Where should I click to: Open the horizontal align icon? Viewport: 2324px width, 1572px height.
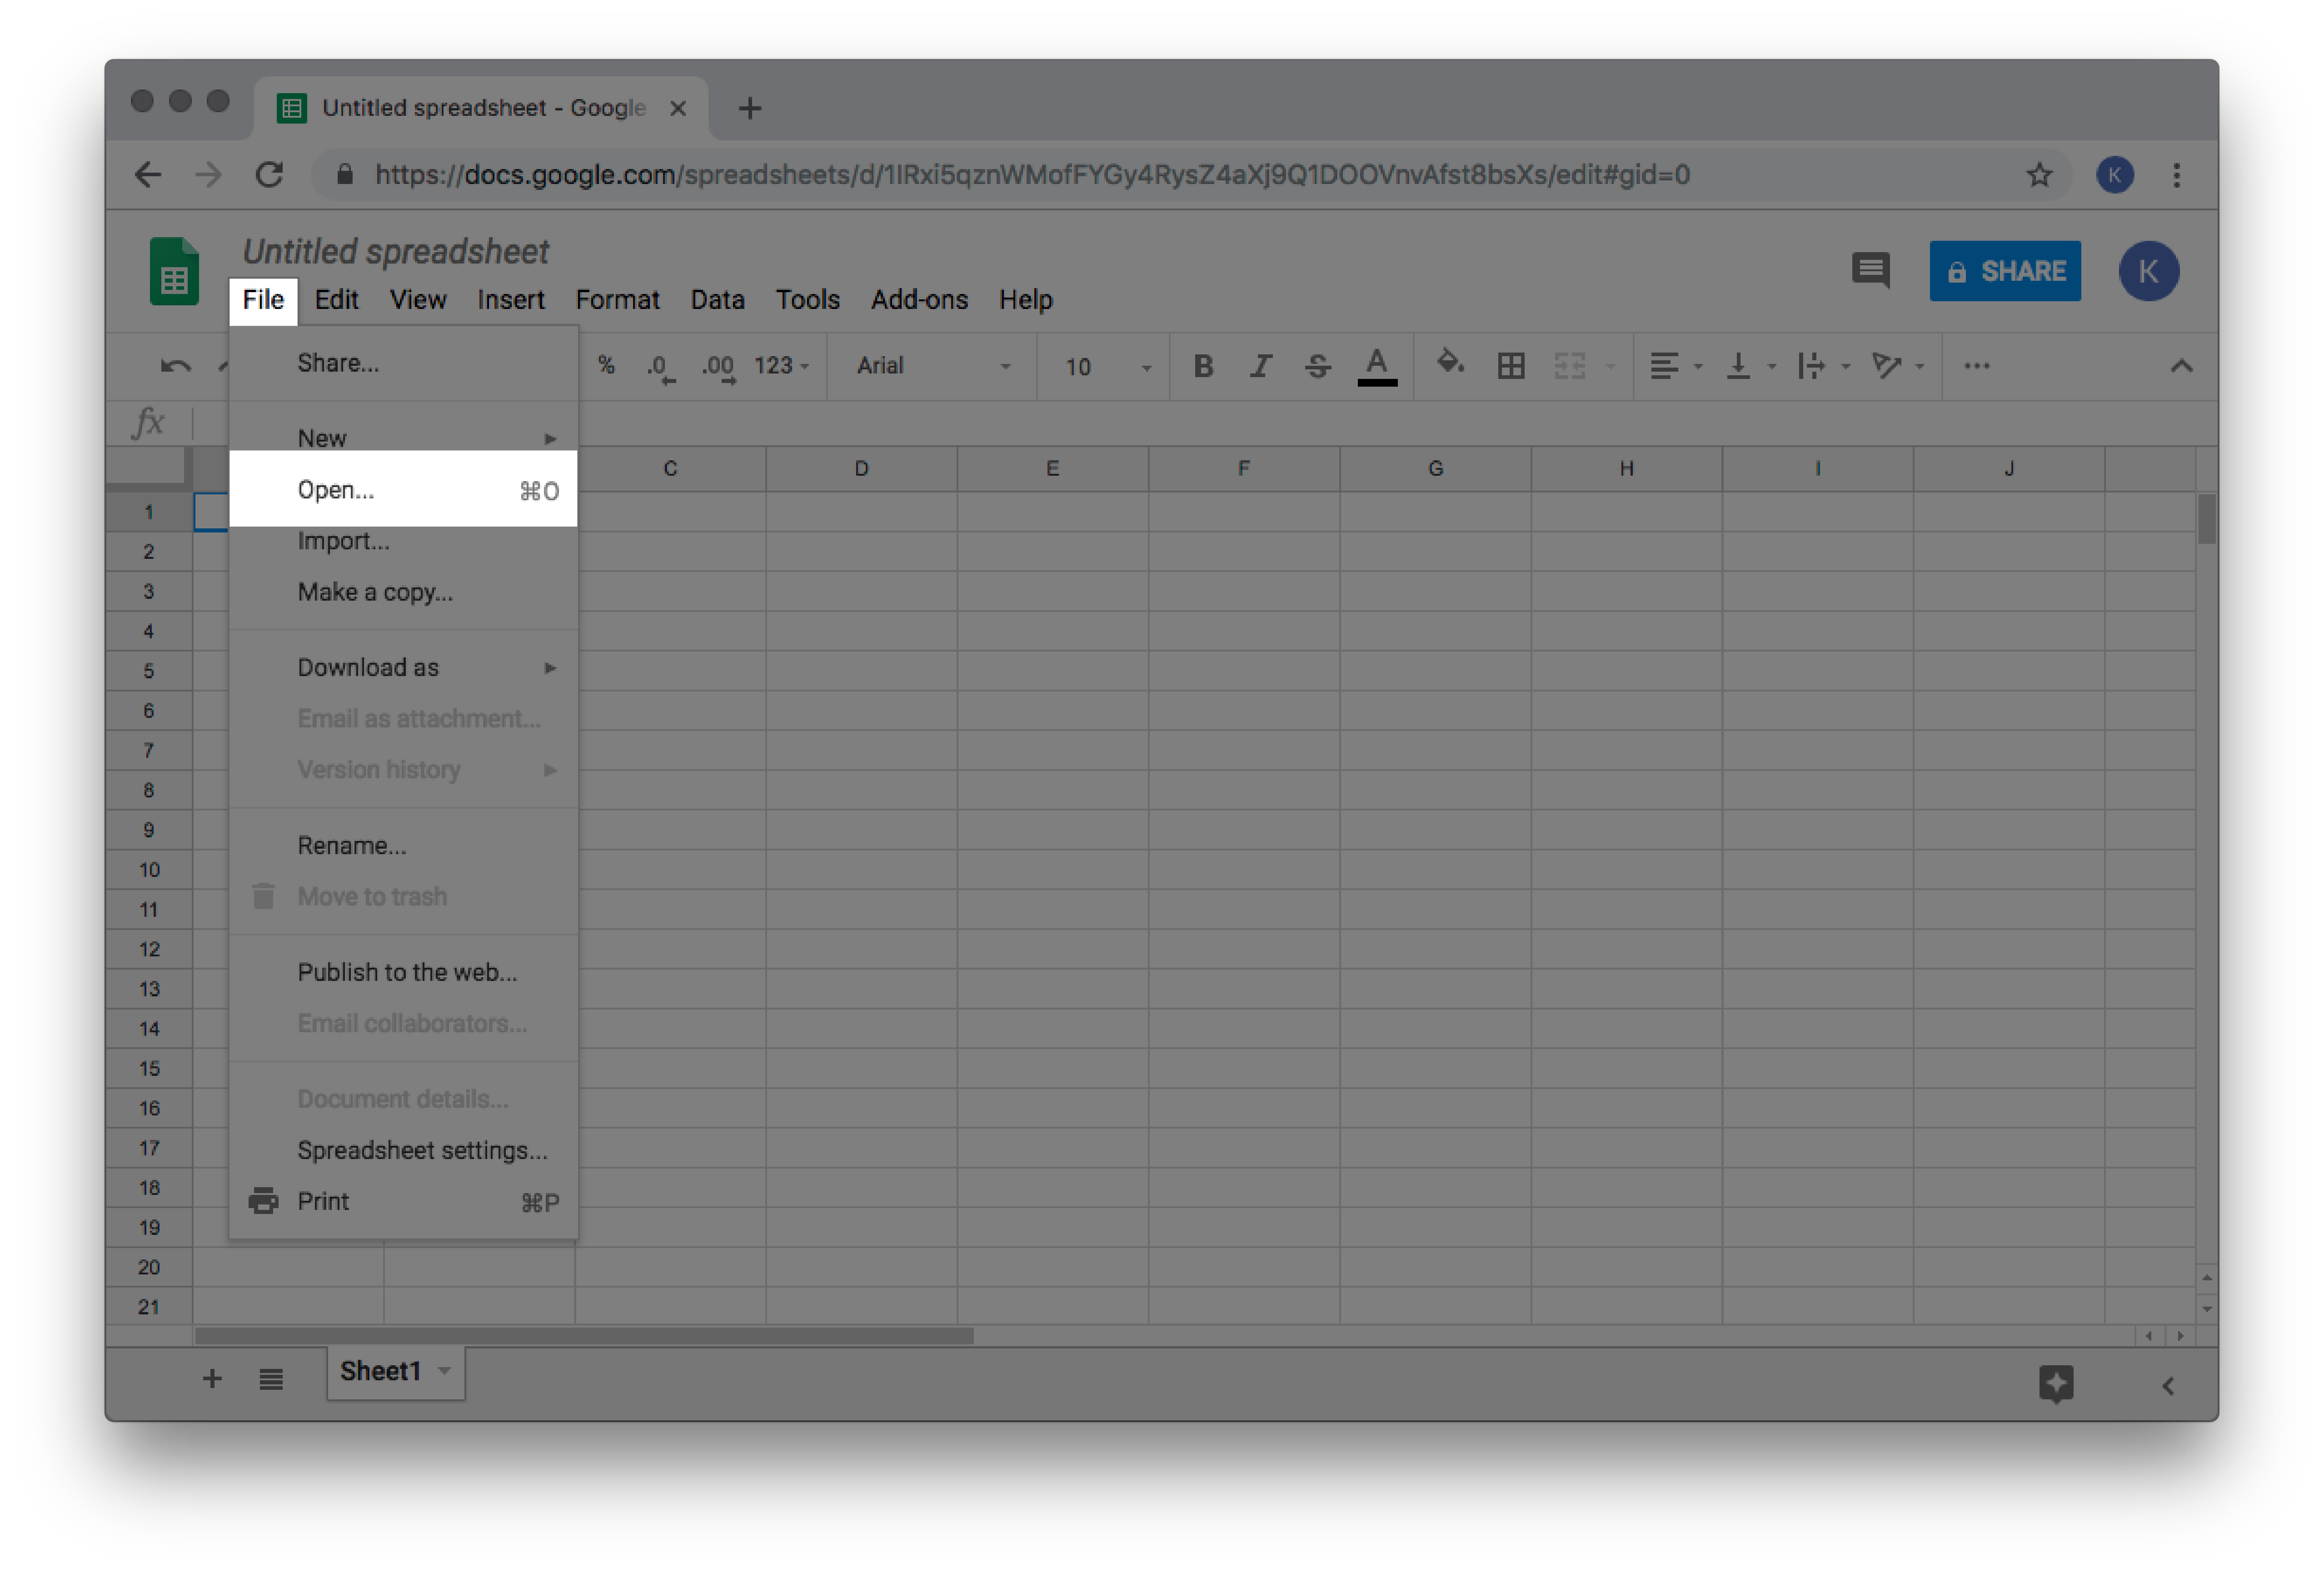[x=1664, y=366]
